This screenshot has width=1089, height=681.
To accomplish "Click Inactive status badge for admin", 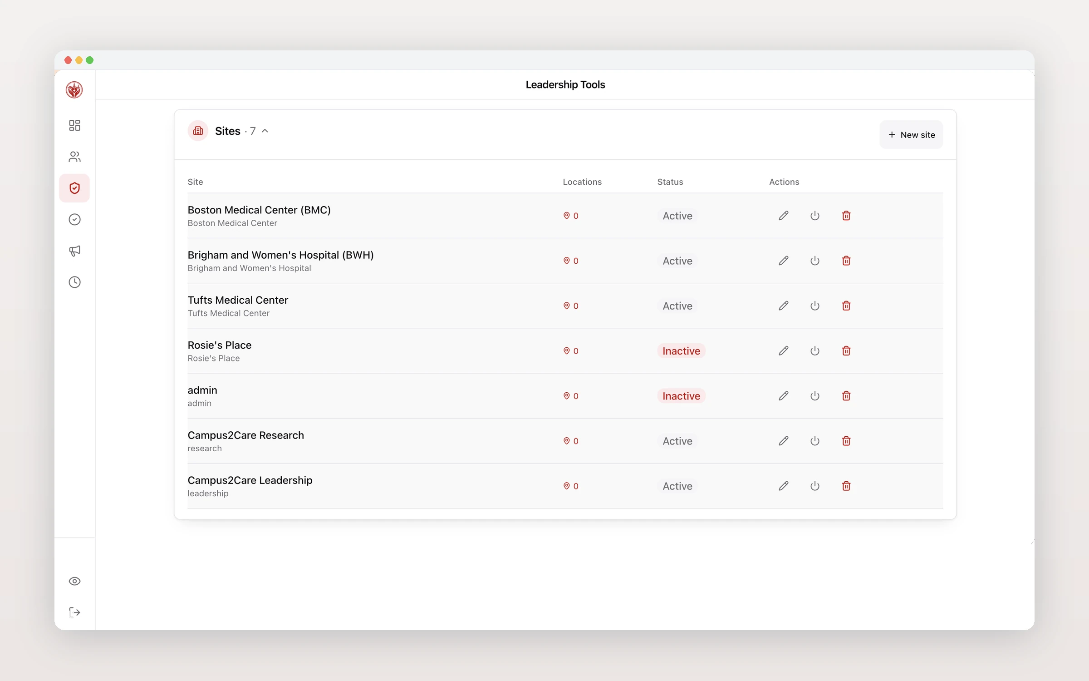I will pos(681,396).
